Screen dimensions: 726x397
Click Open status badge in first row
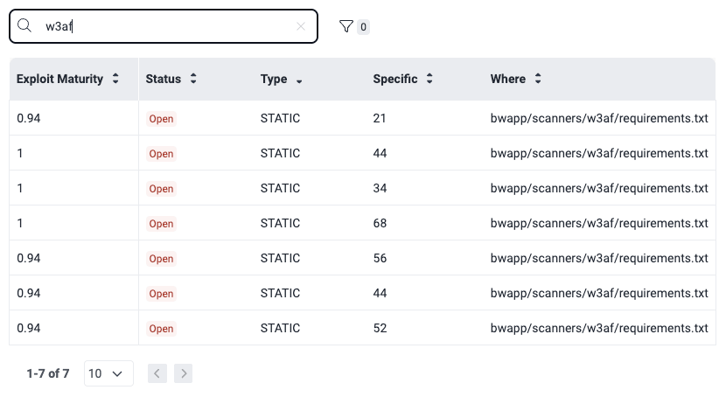[x=161, y=119]
